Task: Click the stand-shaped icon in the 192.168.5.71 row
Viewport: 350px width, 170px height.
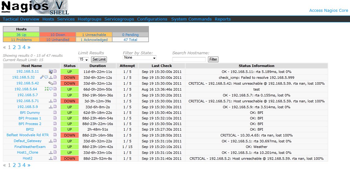Action: 51,101
